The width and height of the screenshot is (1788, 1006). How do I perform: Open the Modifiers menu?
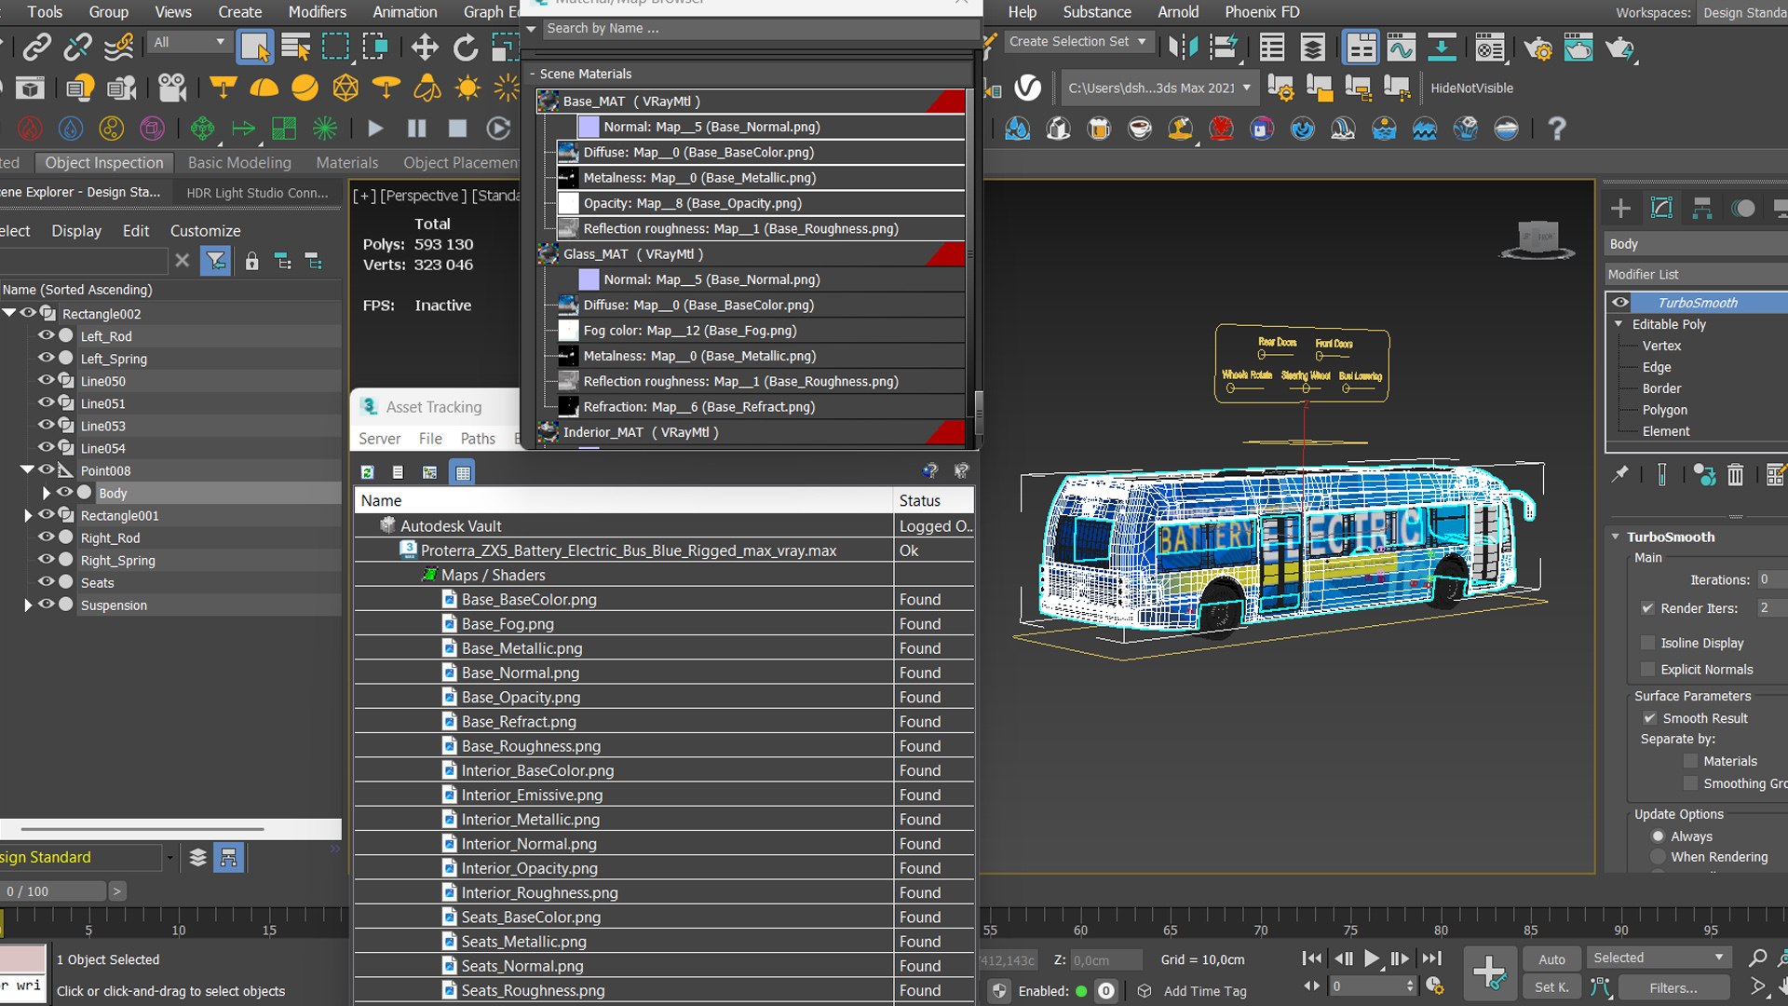[x=317, y=12]
